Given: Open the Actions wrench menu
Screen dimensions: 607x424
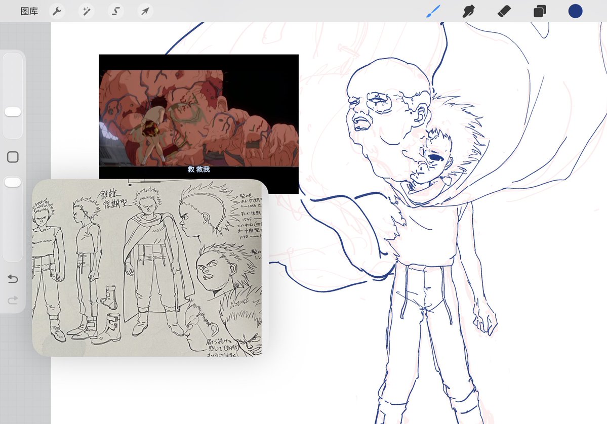Looking at the screenshot, I should click(x=57, y=11).
